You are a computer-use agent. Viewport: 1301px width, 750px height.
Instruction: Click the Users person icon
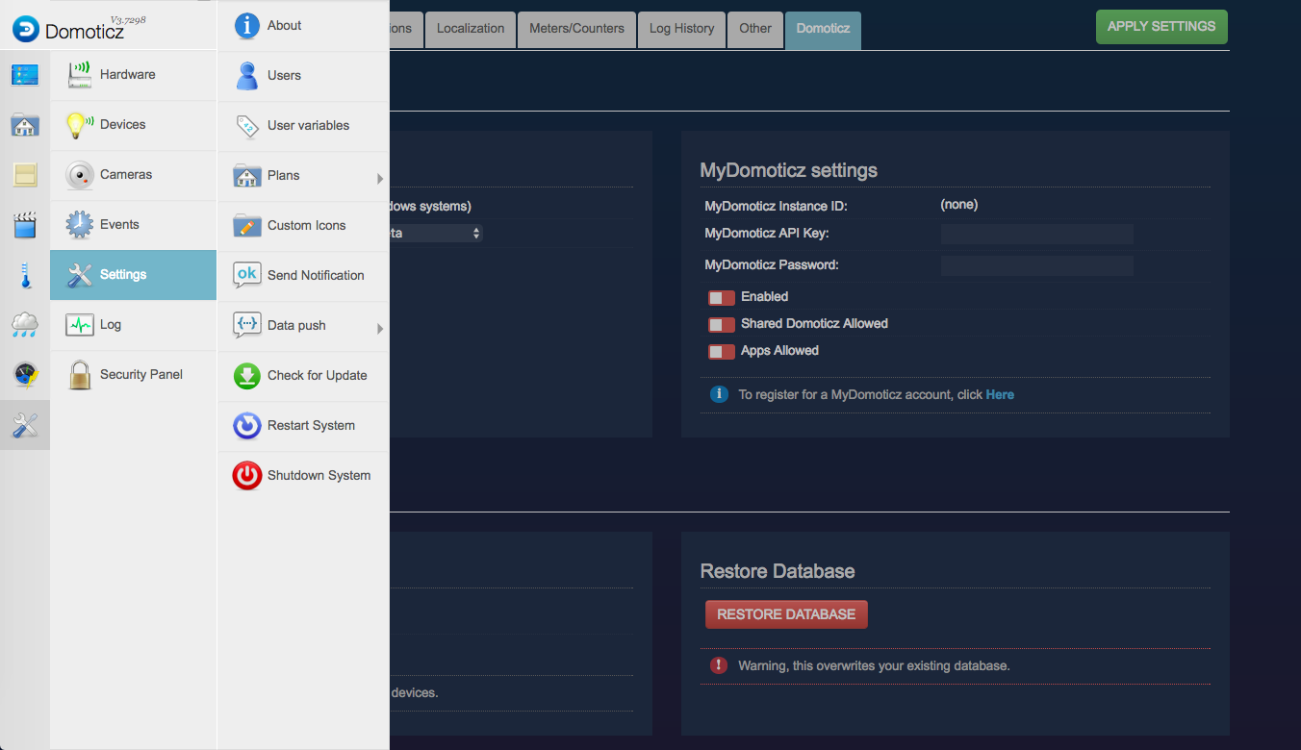(247, 76)
